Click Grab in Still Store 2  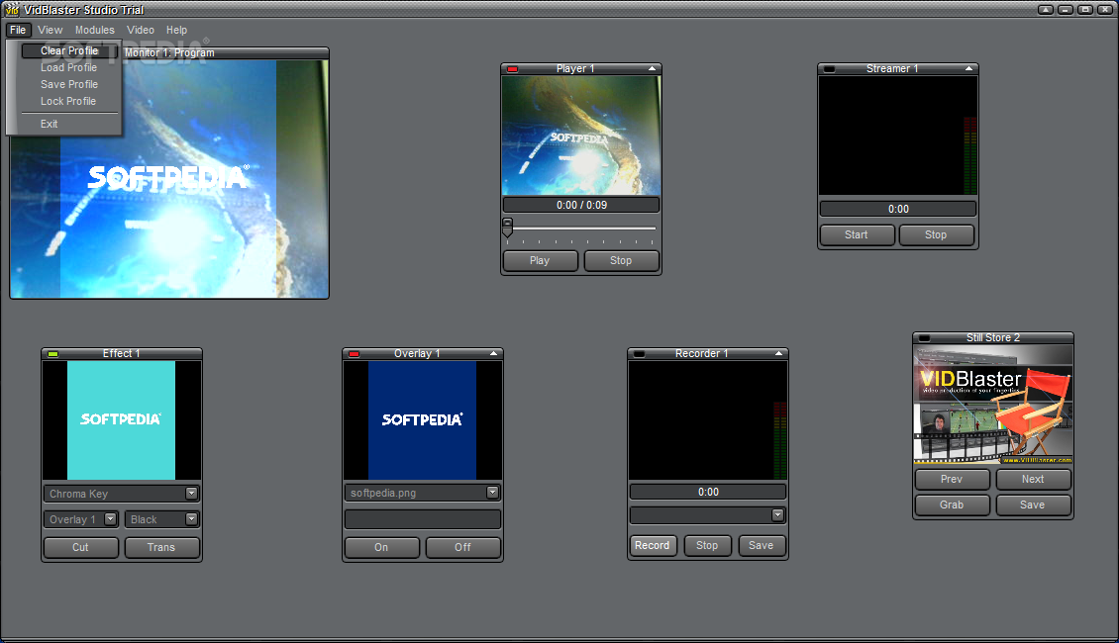tap(952, 505)
